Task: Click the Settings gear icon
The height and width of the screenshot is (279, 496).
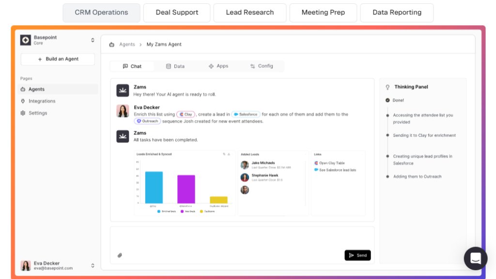Action: coord(23,113)
